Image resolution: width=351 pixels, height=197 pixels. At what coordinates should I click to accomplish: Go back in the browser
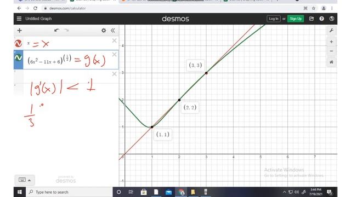point(19,8)
